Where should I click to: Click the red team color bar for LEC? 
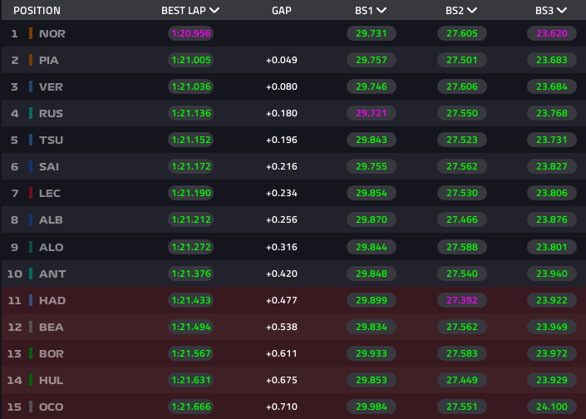click(x=31, y=194)
